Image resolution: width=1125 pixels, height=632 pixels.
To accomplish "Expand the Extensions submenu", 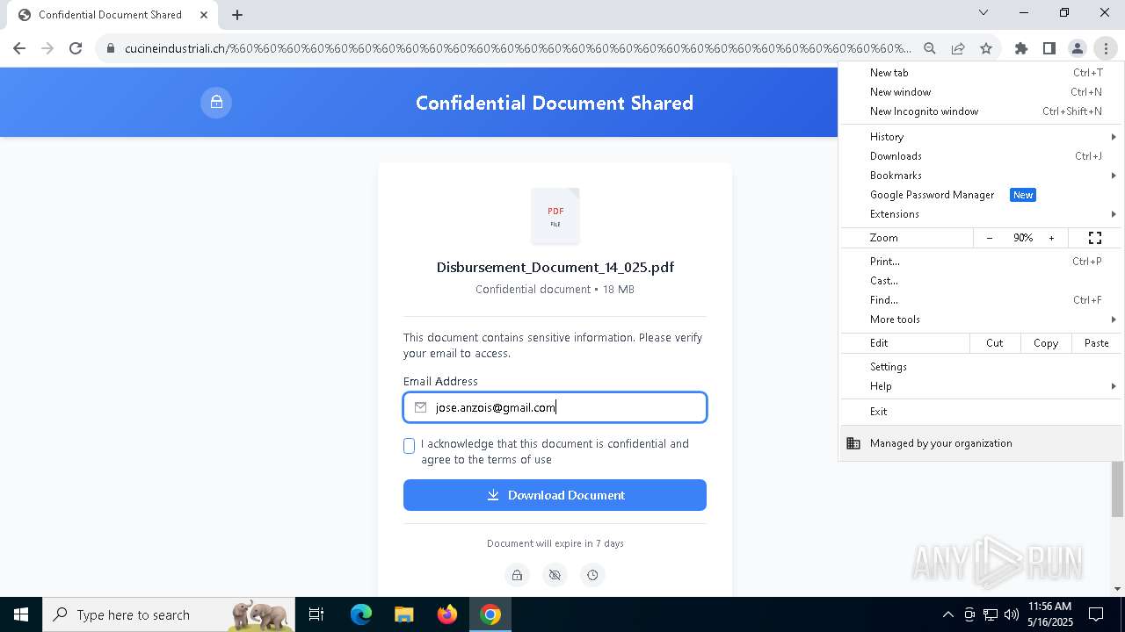I will 981,214.
